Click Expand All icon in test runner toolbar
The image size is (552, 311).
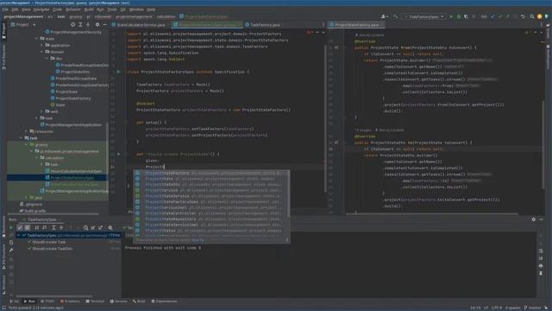click(53, 228)
